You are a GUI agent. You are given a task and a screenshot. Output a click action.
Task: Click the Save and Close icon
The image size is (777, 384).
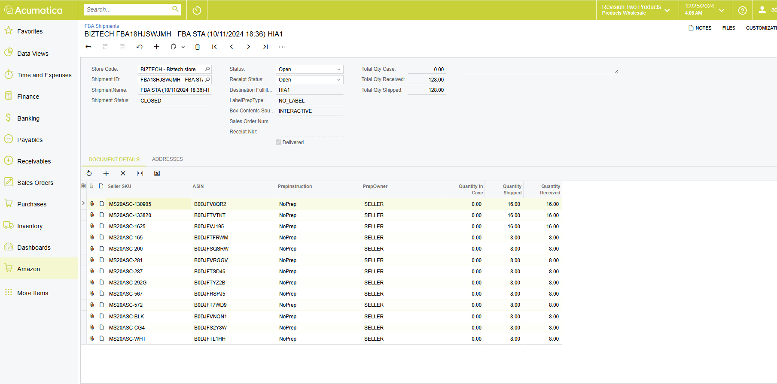point(106,47)
